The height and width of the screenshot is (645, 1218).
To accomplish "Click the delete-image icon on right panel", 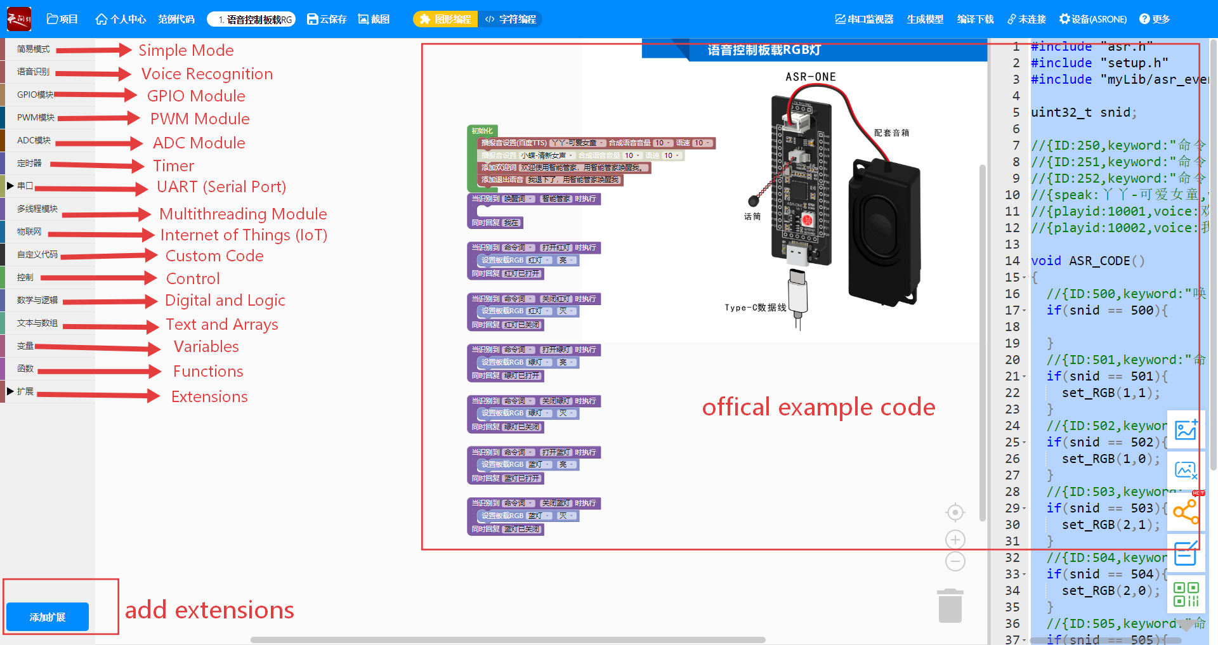I will tap(1186, 471).
